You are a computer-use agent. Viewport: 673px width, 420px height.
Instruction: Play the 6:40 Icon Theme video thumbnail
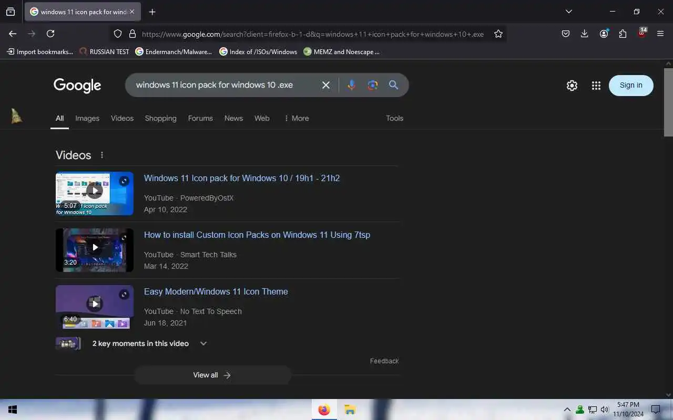[95, 307]
